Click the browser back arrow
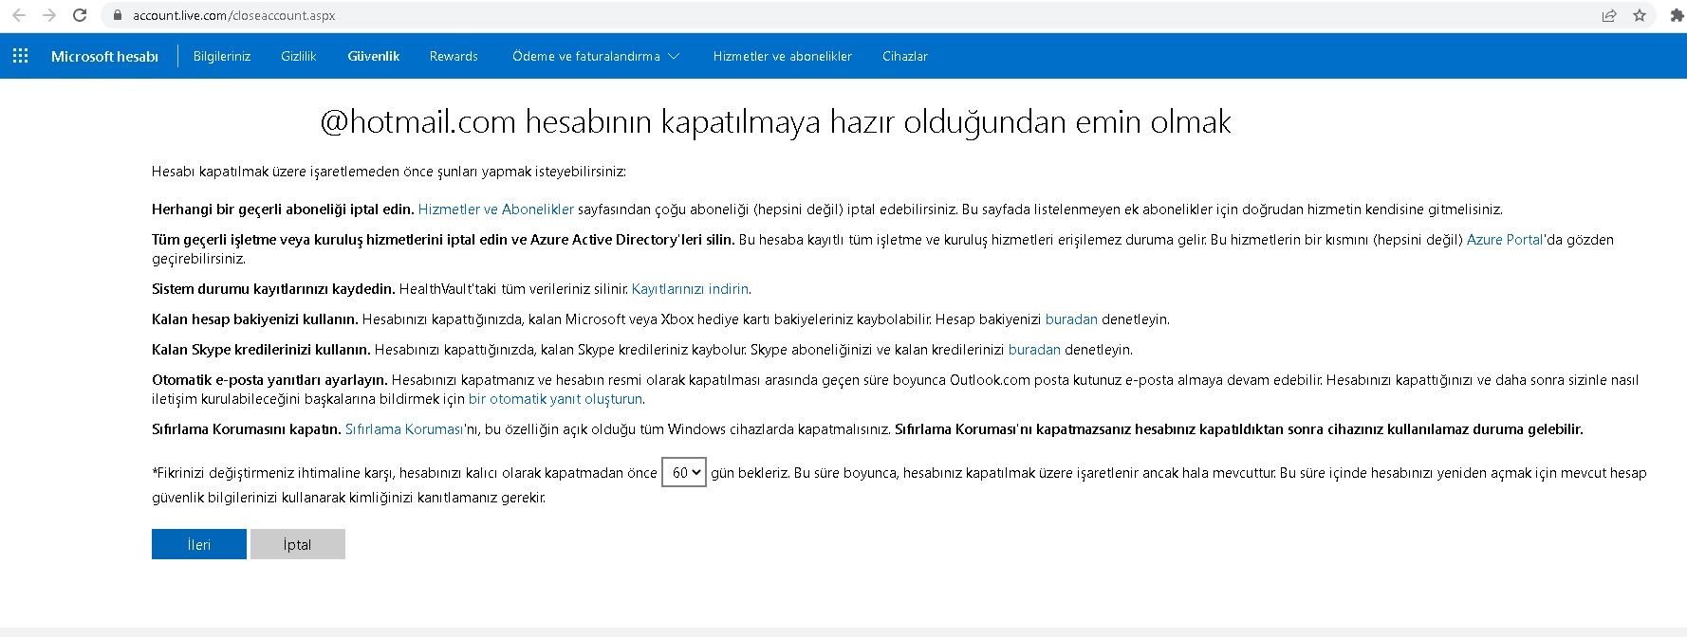The width and height of the screenshot is (1687, 637). coord(19,15)
